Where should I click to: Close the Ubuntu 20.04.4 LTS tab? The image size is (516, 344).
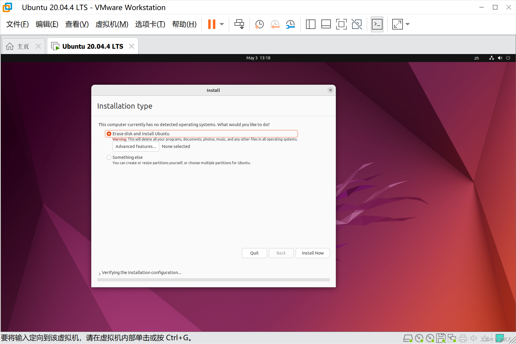coord(131,46)
